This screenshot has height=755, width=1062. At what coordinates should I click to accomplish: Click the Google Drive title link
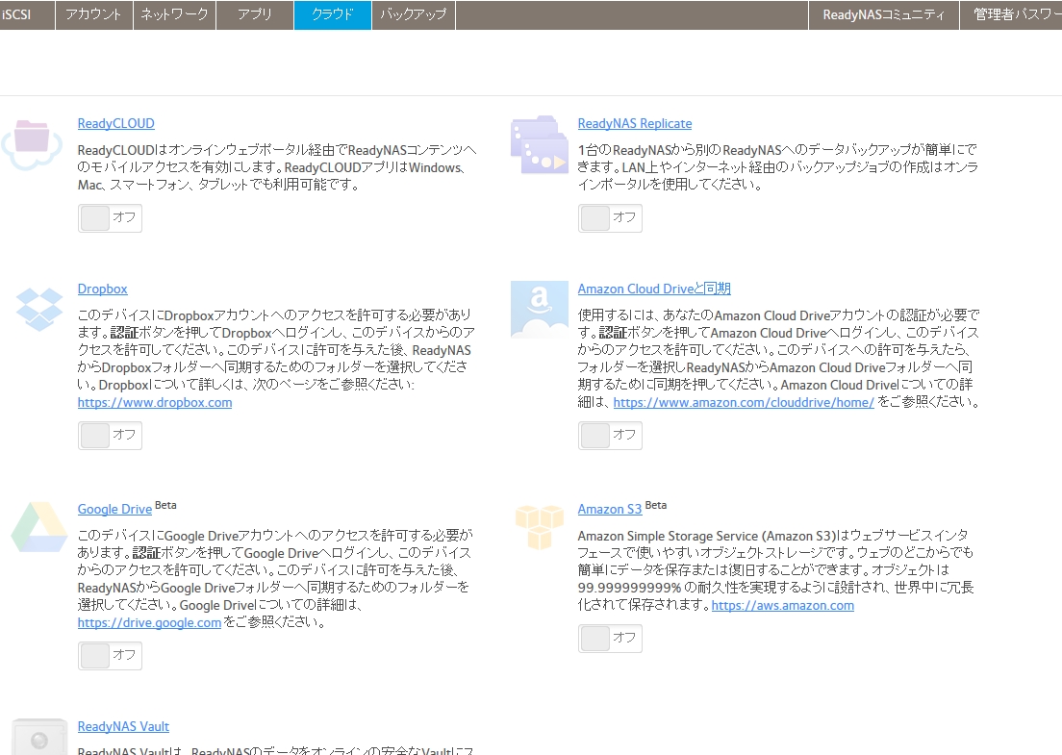click(x=114, y=509)
